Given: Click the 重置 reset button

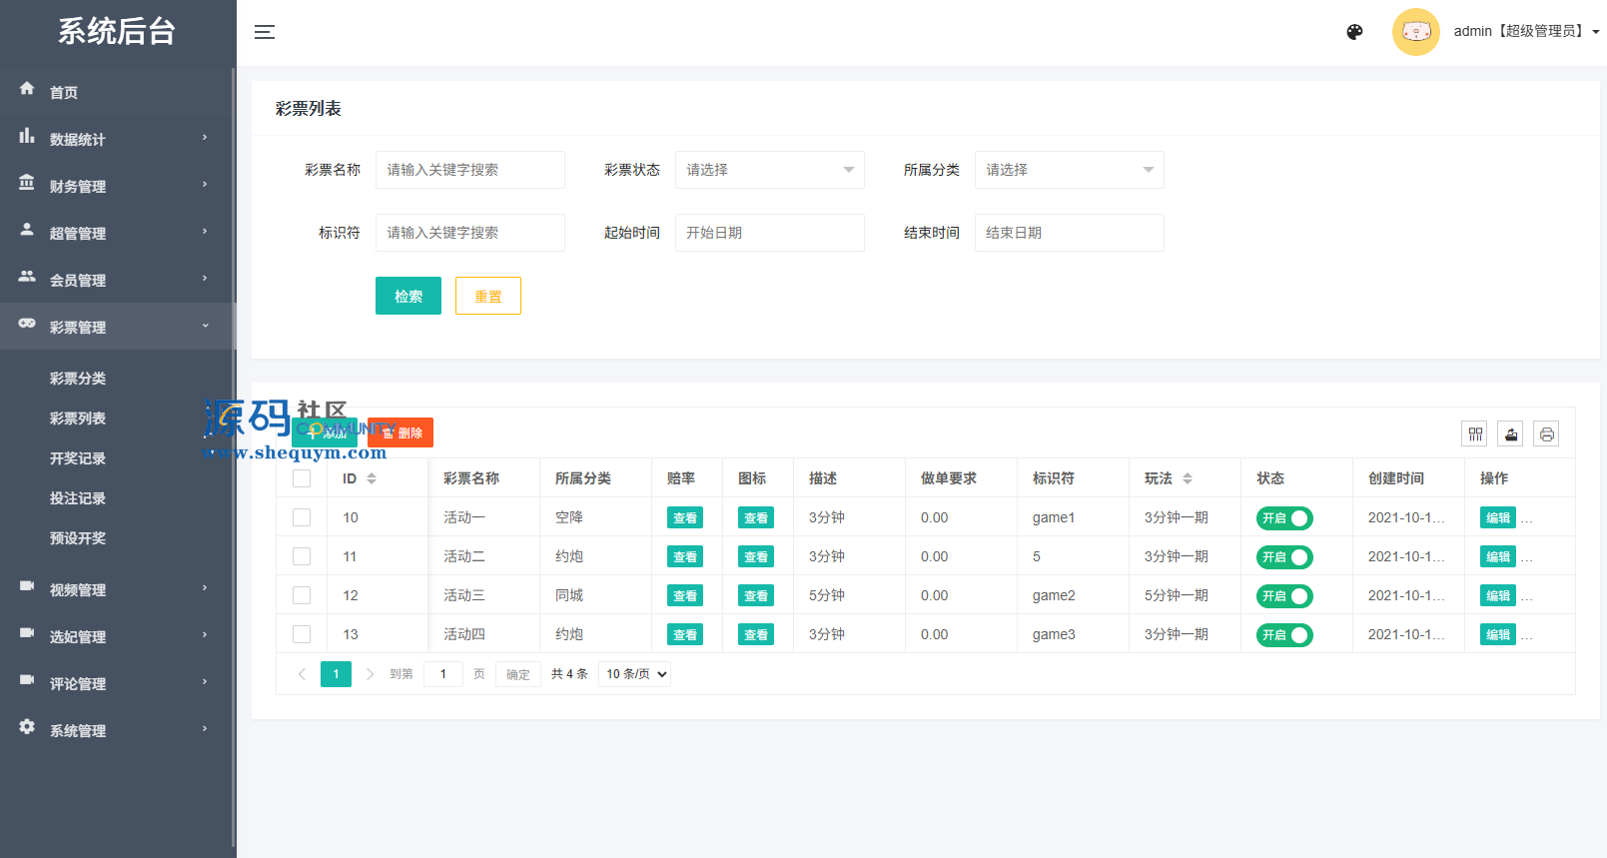Looking at the screenshot, I should tap(487, 296).
